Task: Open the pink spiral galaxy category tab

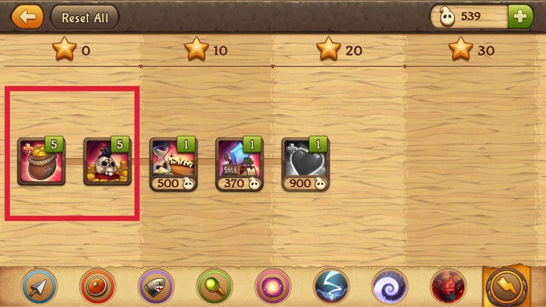Action: 273,286
